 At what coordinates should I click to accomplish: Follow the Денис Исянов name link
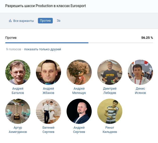point(140,91)
